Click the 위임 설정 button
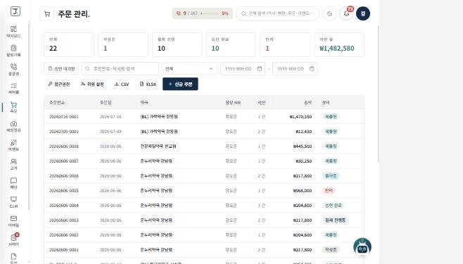The height and width of the screenshot is (264, 463). pos(92,84)
